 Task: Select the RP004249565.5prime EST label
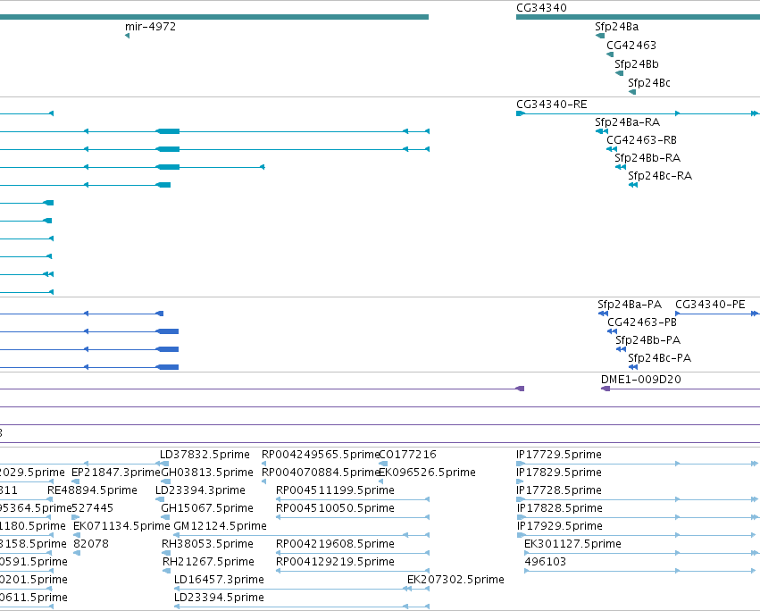click(320, 455)
